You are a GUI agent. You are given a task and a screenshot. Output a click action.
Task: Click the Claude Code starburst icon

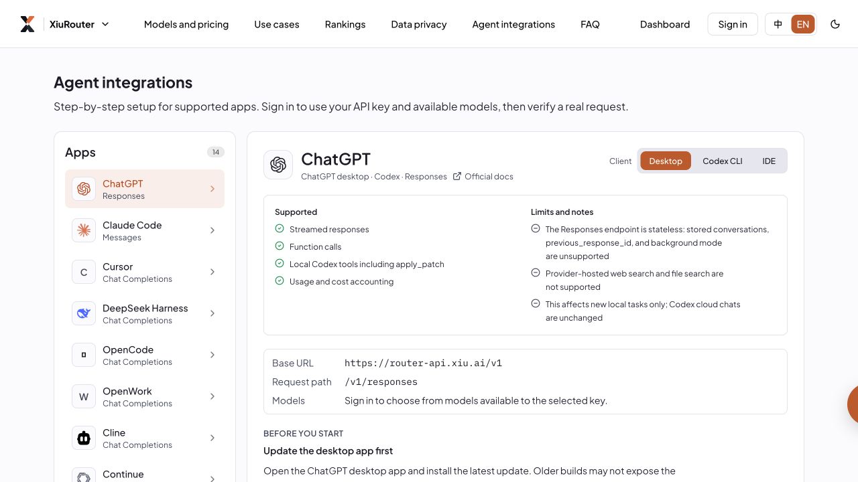tap(84, 230)
